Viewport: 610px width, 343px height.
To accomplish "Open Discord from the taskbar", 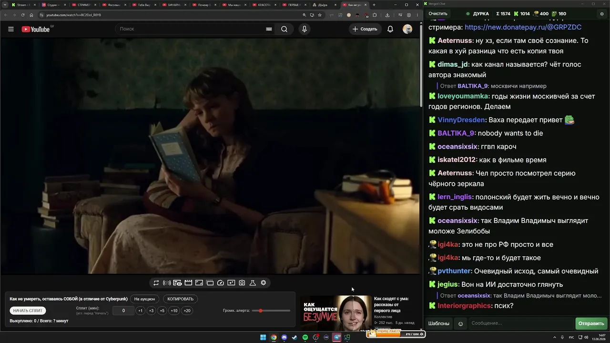I will (284, 338).
